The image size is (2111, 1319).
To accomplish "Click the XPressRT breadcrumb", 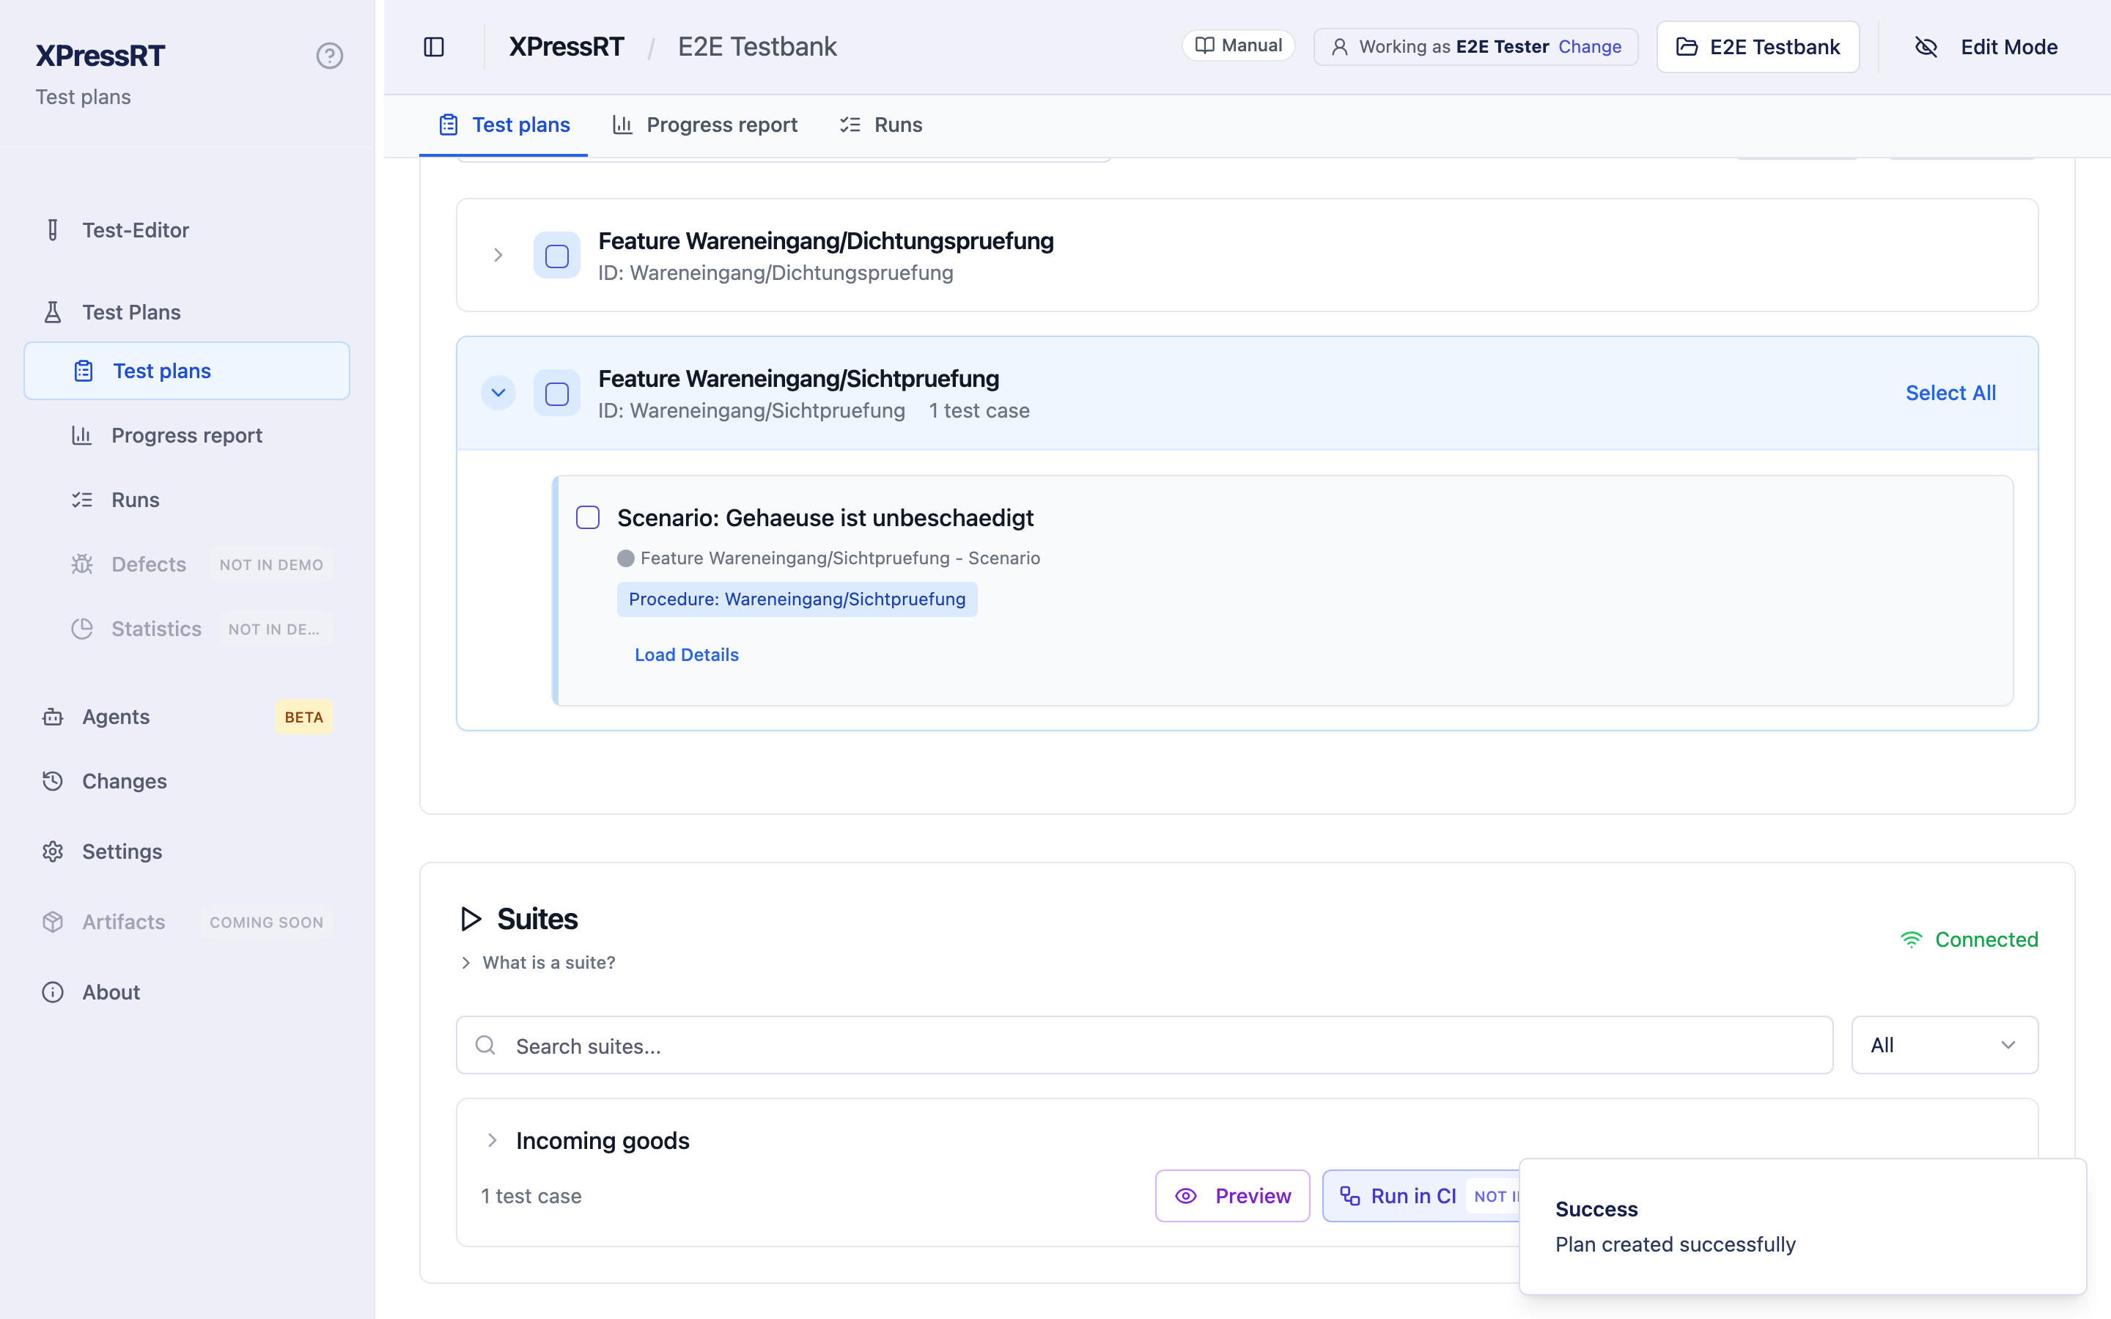I will tap(567, 47).
